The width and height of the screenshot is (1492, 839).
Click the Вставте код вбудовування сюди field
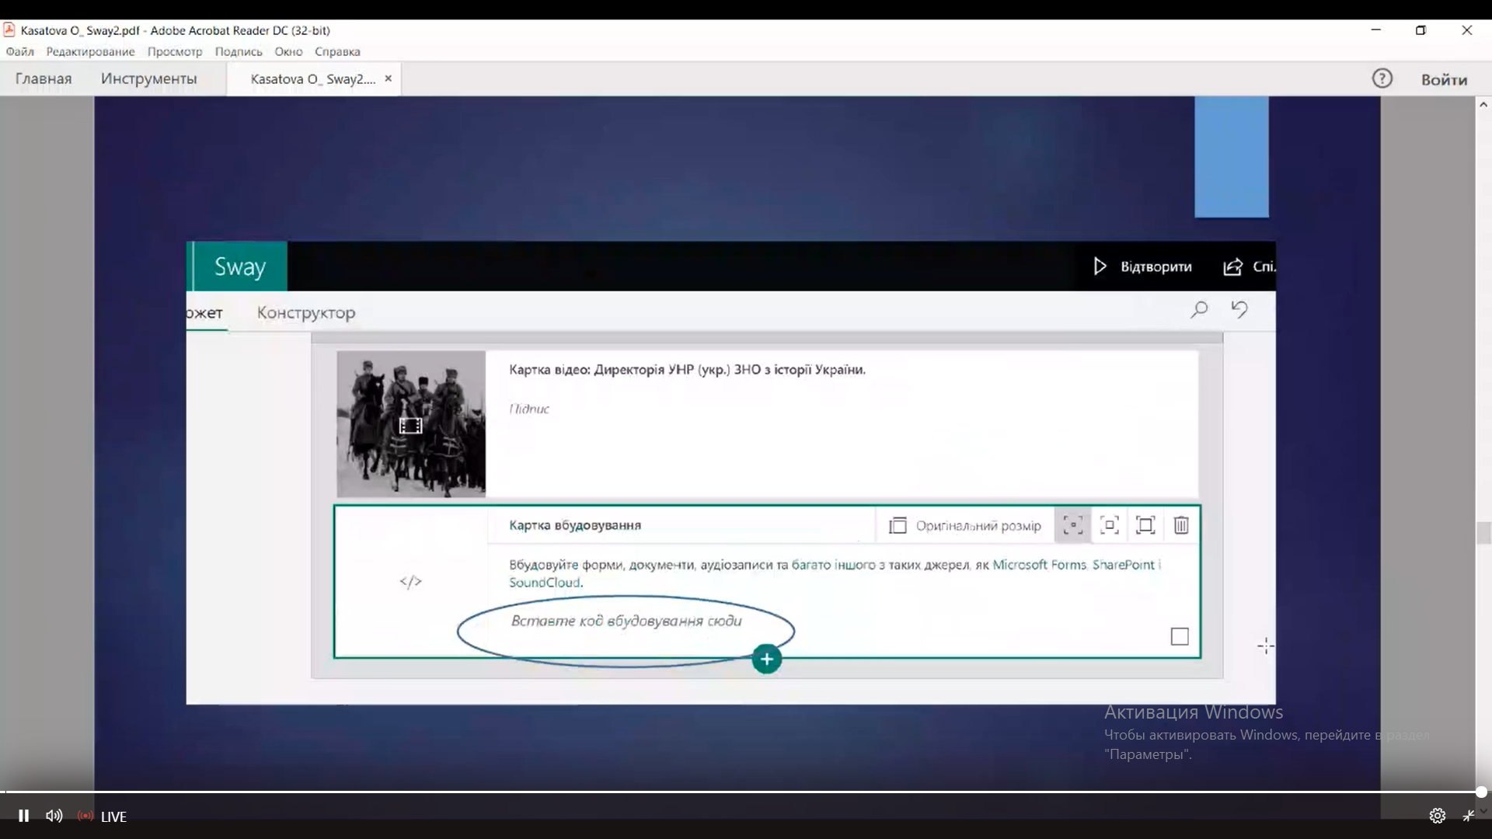click(626, 621)
